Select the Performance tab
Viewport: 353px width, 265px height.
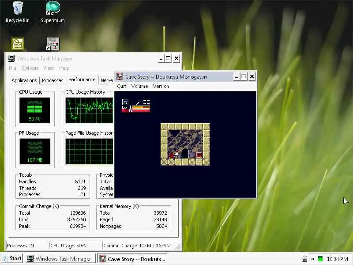click(x=82, y=79)
